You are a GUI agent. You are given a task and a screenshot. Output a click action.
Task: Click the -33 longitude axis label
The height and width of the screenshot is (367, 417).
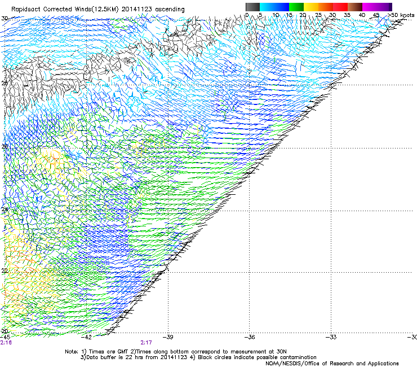click(331, 337)
